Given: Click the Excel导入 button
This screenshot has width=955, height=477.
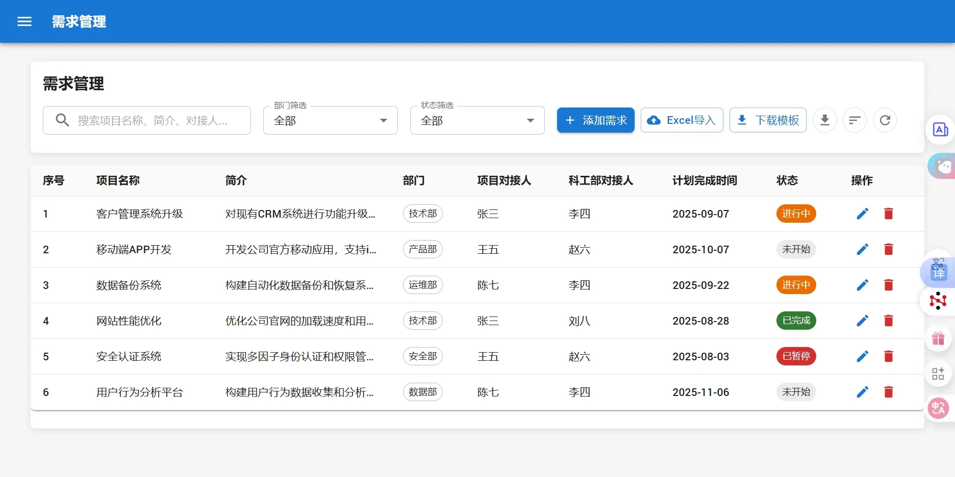Looking at the screenshot, I should [x=682, y=120].
